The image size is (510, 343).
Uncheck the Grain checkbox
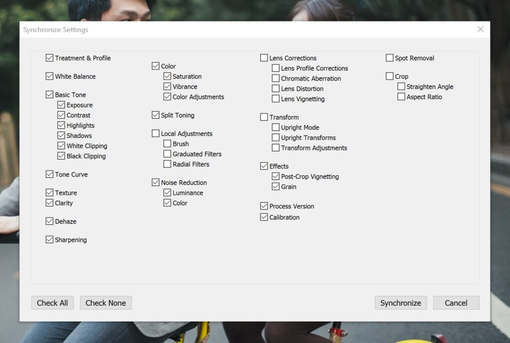tap(275, 186)
